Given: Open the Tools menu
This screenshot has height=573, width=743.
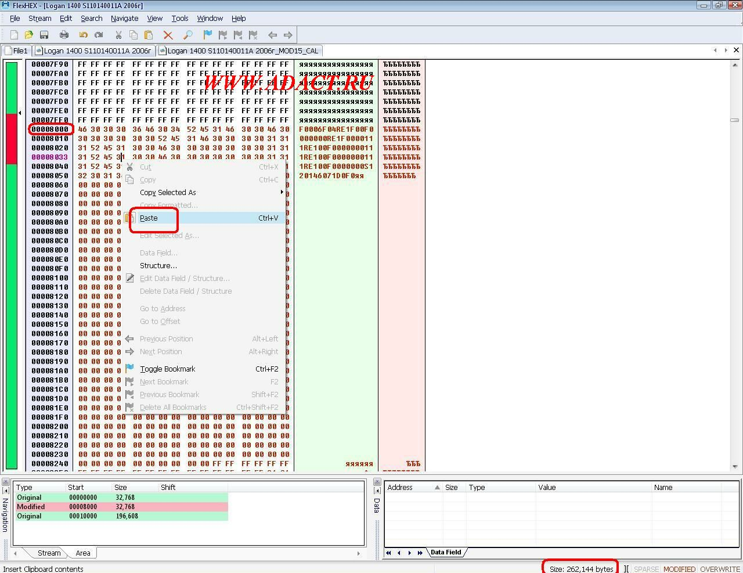Looking at the screenshot, I should (180, 18).
